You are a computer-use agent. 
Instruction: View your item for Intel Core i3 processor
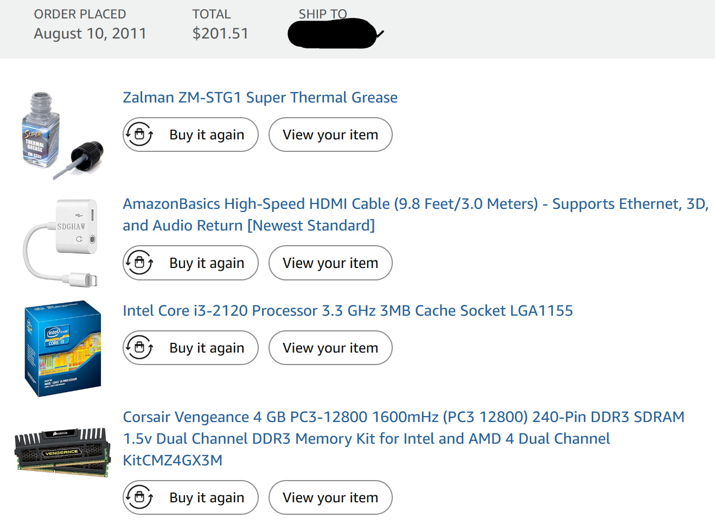click(330, 348)
